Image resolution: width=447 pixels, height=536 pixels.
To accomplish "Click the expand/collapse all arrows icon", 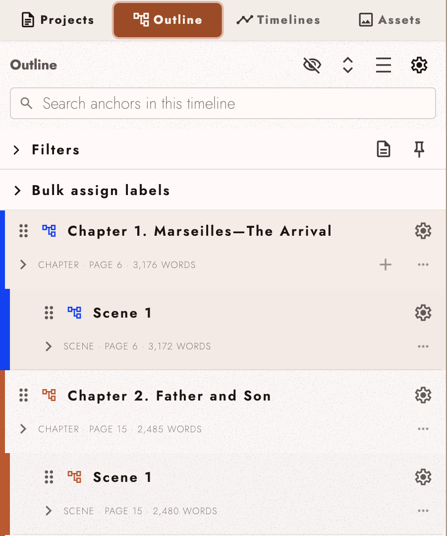I will [x=348, y=65].
